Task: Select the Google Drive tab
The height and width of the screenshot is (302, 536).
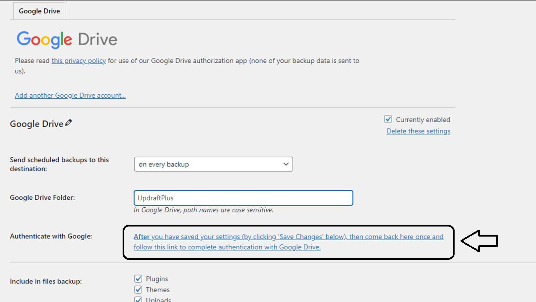Action: [39, 11]
